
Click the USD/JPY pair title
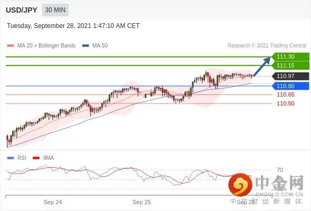(x=22, y=10)
